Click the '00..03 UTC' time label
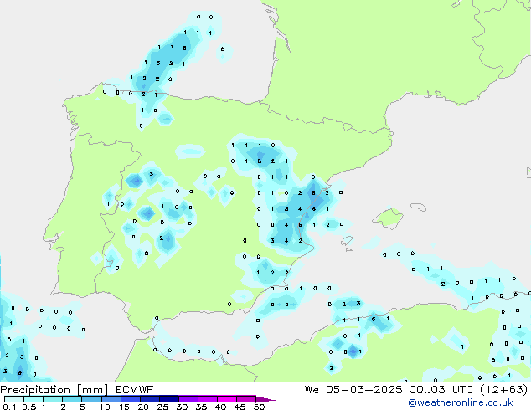Screen dimensions: 531x410 (x=441, y=390)
